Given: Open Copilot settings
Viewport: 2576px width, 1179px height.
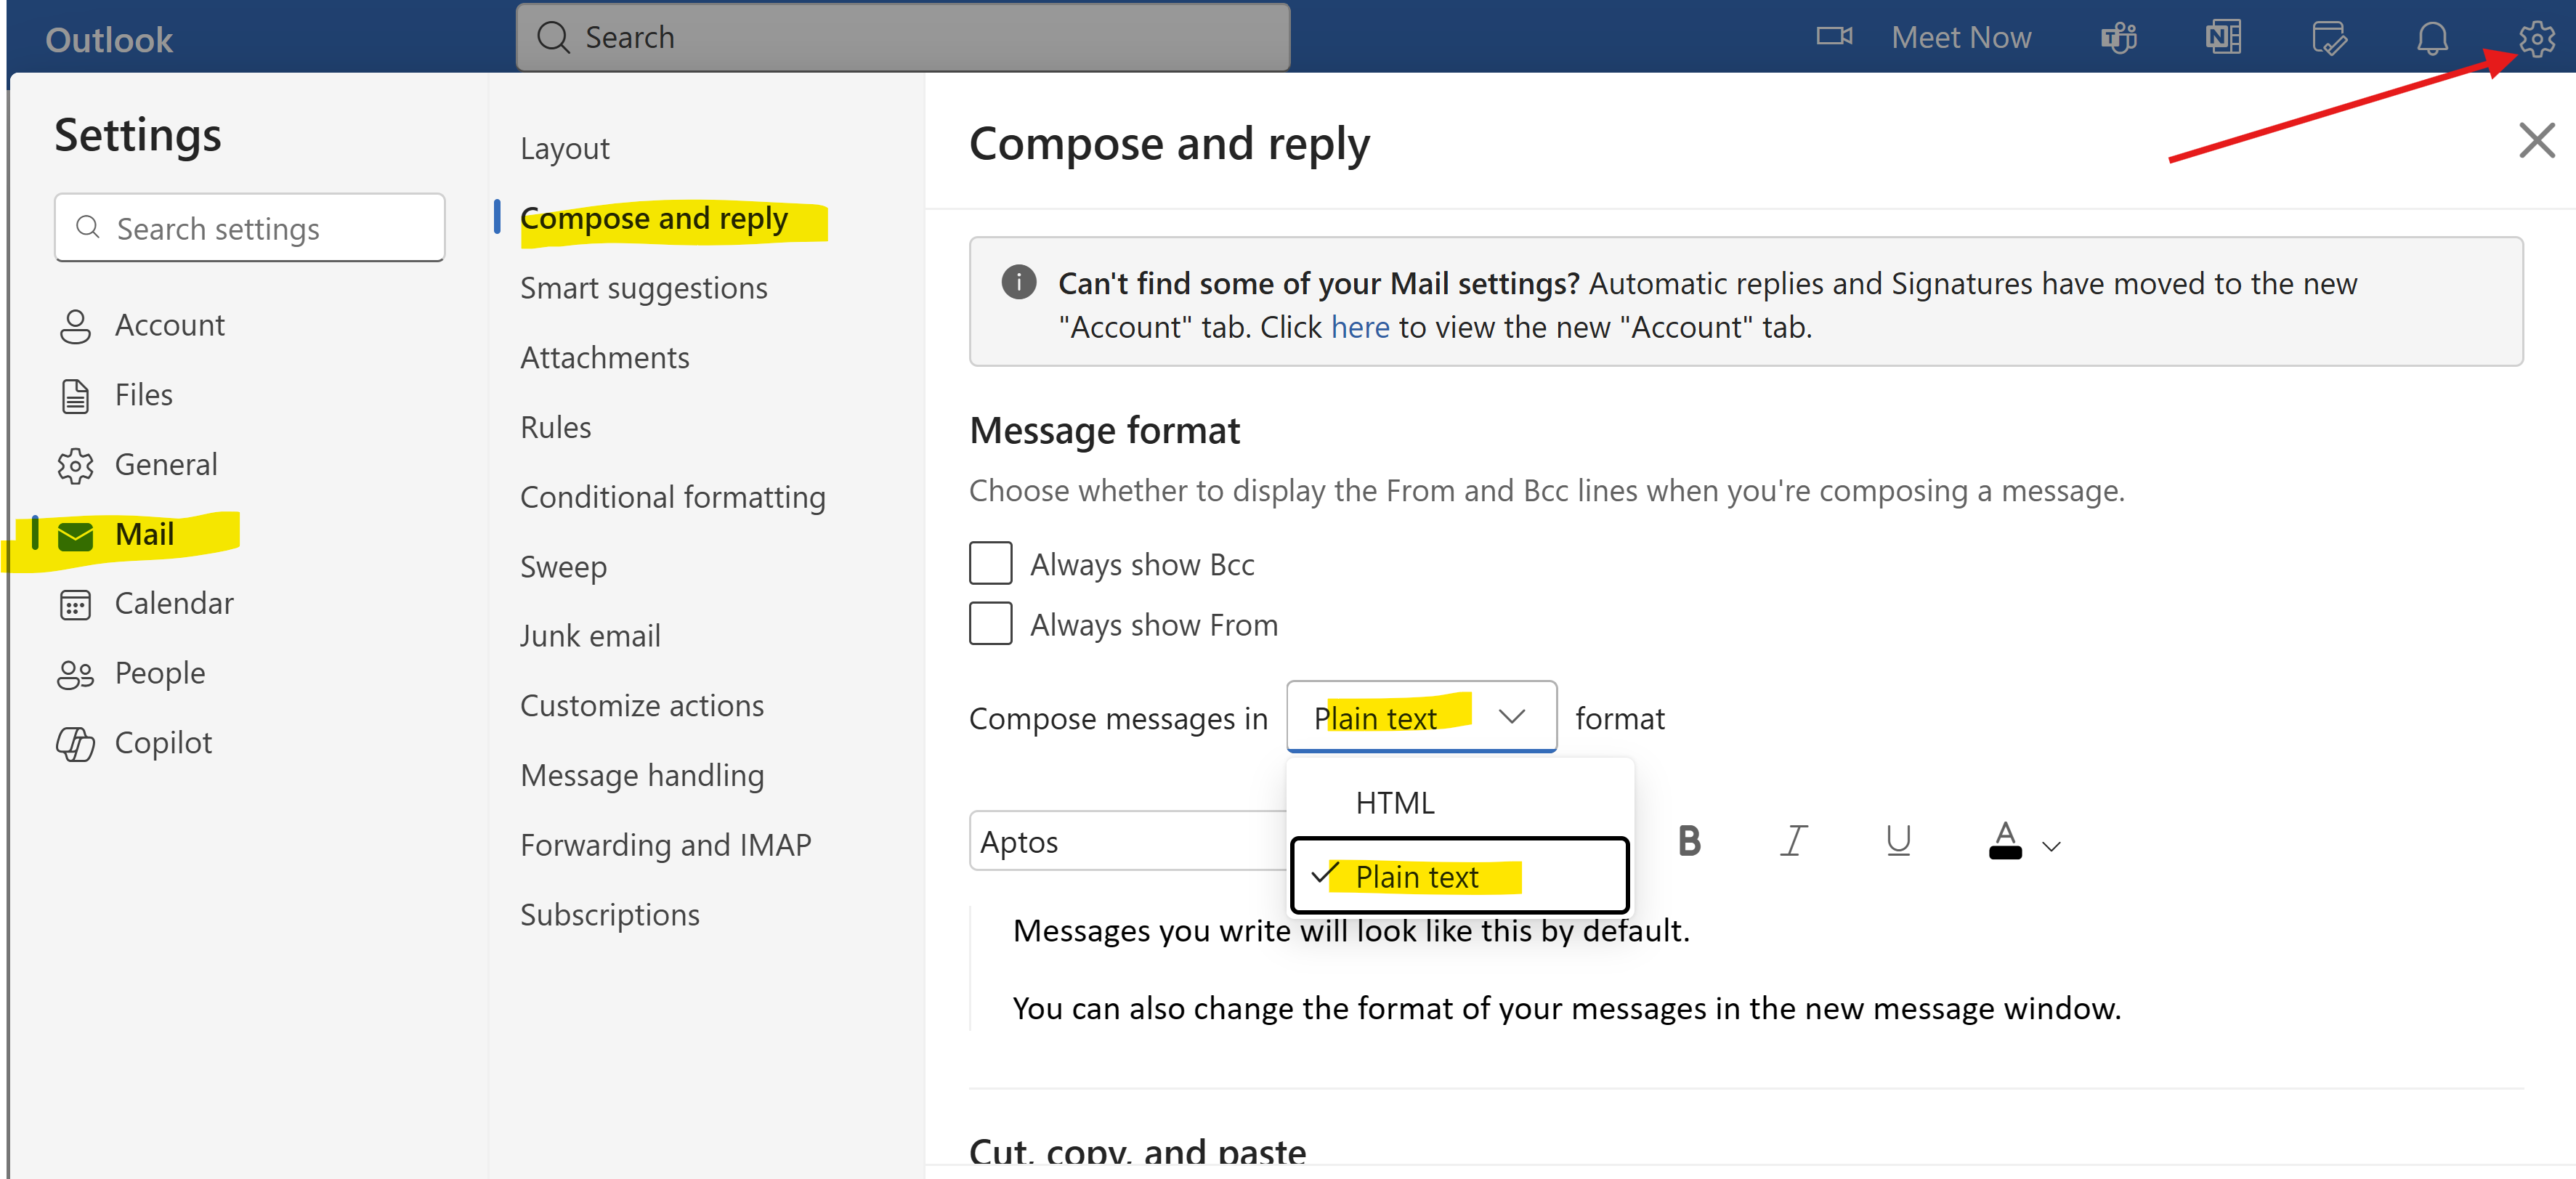Looking at the screenshot, I should click(x=163, y=742).
